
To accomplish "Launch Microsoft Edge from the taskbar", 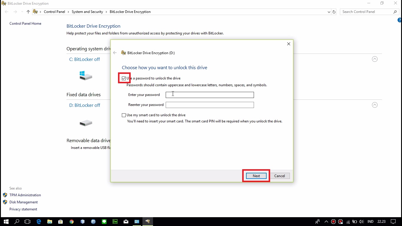I will pyautogui.click(x=39, y=222).
